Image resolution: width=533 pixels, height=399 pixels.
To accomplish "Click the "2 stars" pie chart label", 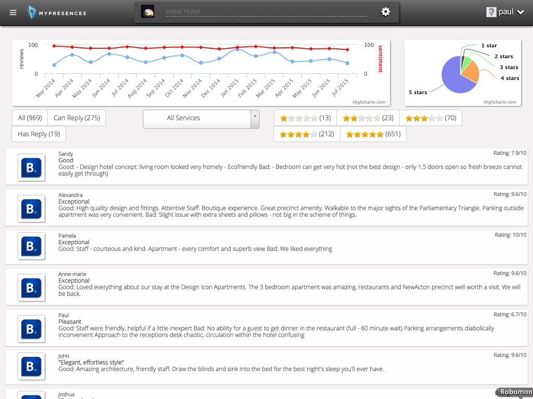I will 504,56.
